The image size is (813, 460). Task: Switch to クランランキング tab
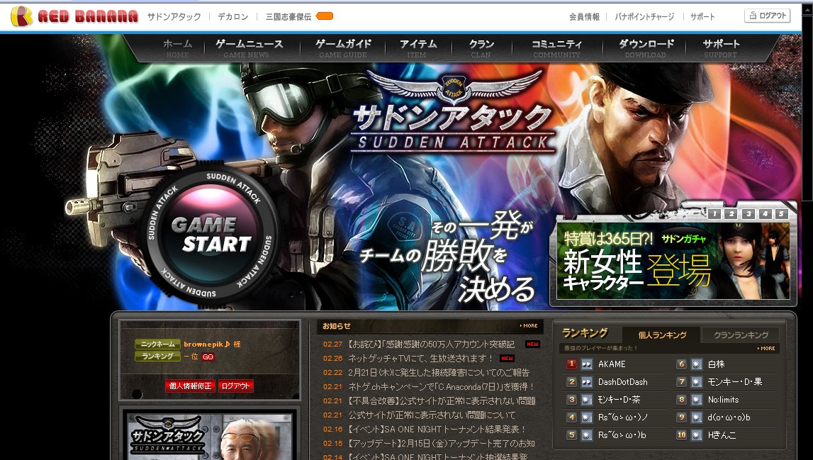(x=741, y=335)
